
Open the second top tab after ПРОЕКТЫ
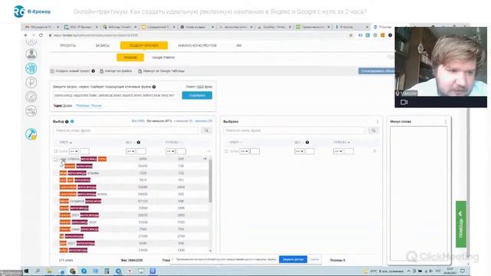tap(102, 46)
